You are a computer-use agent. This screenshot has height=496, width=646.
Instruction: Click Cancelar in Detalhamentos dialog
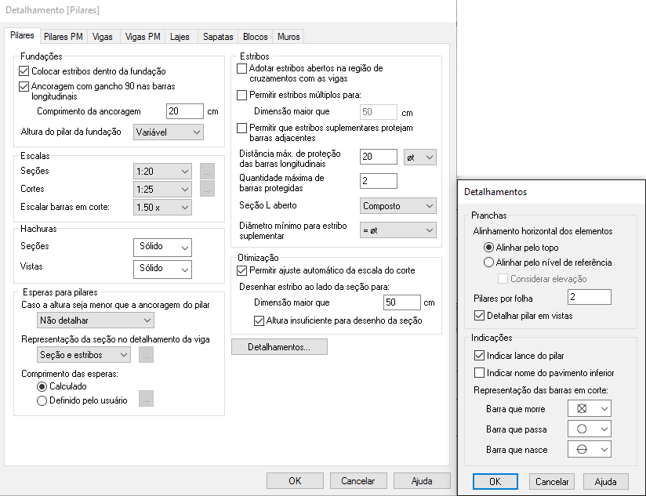tap(552, 482)
